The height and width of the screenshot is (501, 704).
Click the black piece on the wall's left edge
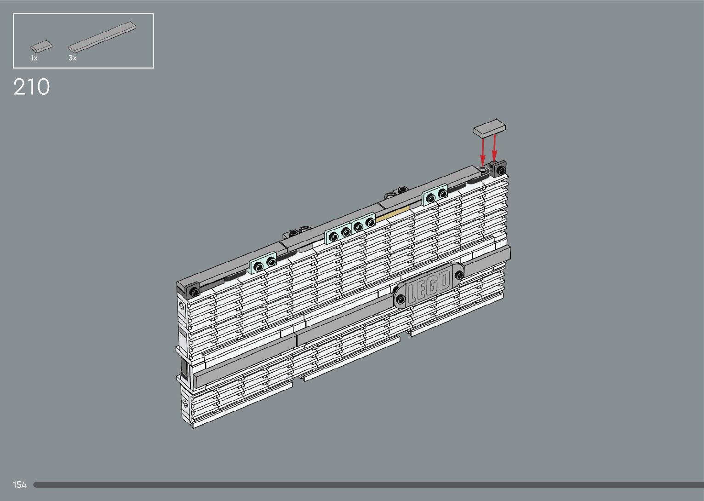183,370
